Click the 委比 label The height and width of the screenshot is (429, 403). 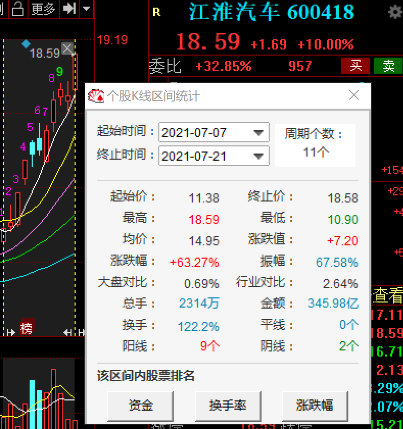(x=165, y=66)
